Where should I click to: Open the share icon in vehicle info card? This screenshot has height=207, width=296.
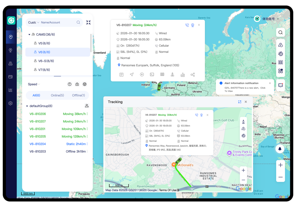point(193,74)
